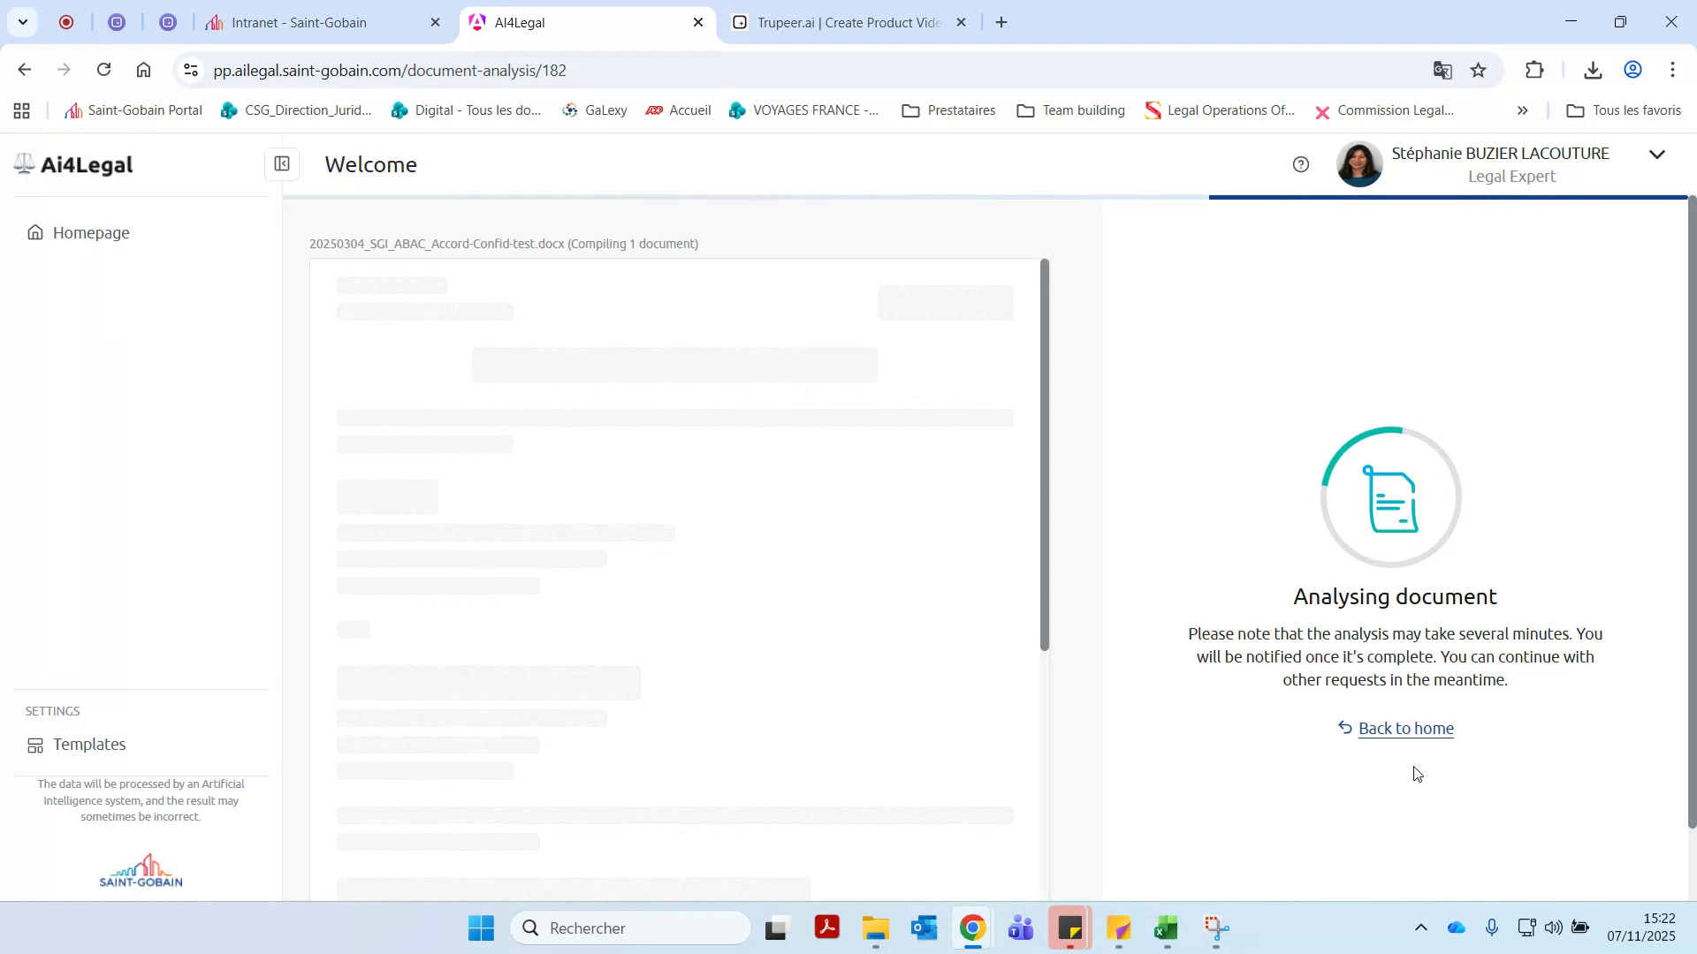Open Chrome downloads icon
This screenshot has width=1697, height=954.
(1593, 70)
